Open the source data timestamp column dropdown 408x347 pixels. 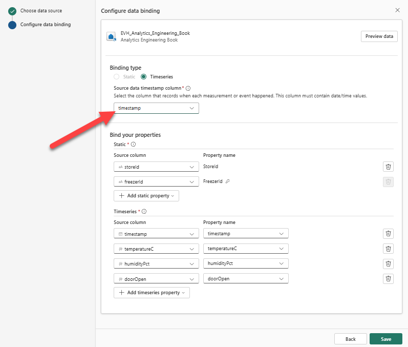156,108
